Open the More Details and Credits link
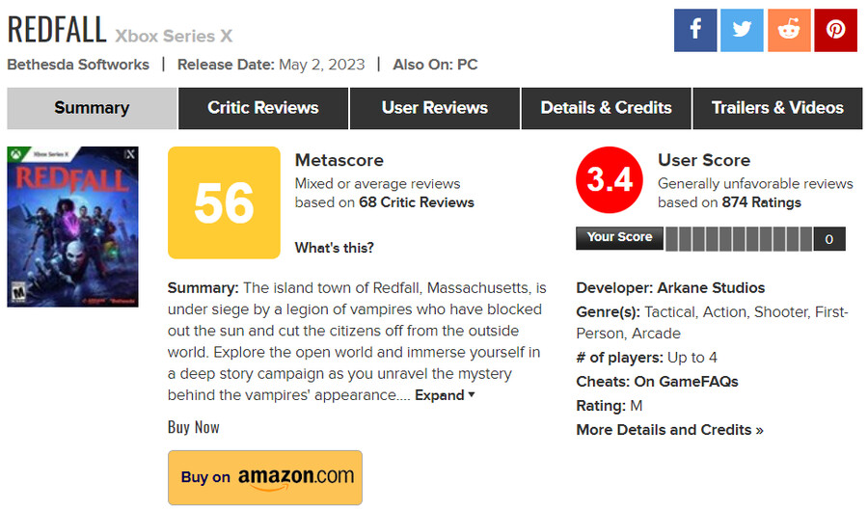 coord(670,430)
